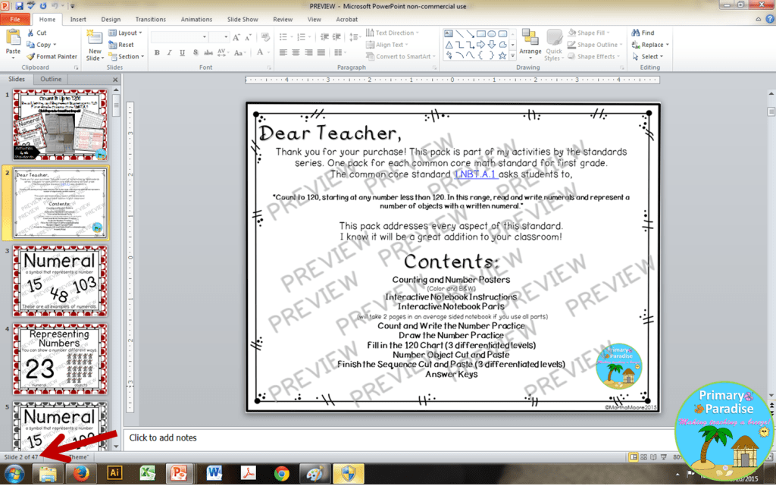
Task: Open the Copy dropdown arrow
Action: (x=55, y=45)
